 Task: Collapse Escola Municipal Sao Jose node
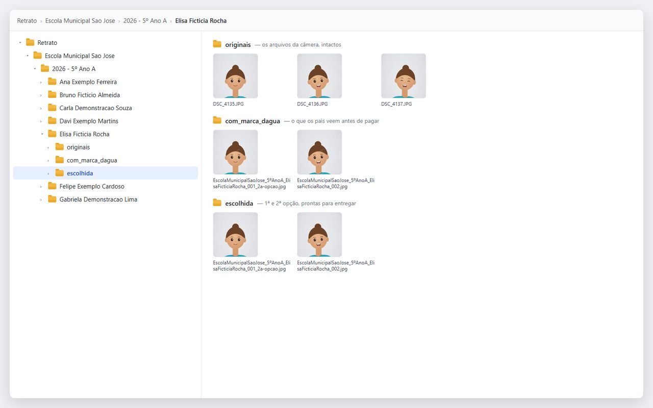[28, 56]
